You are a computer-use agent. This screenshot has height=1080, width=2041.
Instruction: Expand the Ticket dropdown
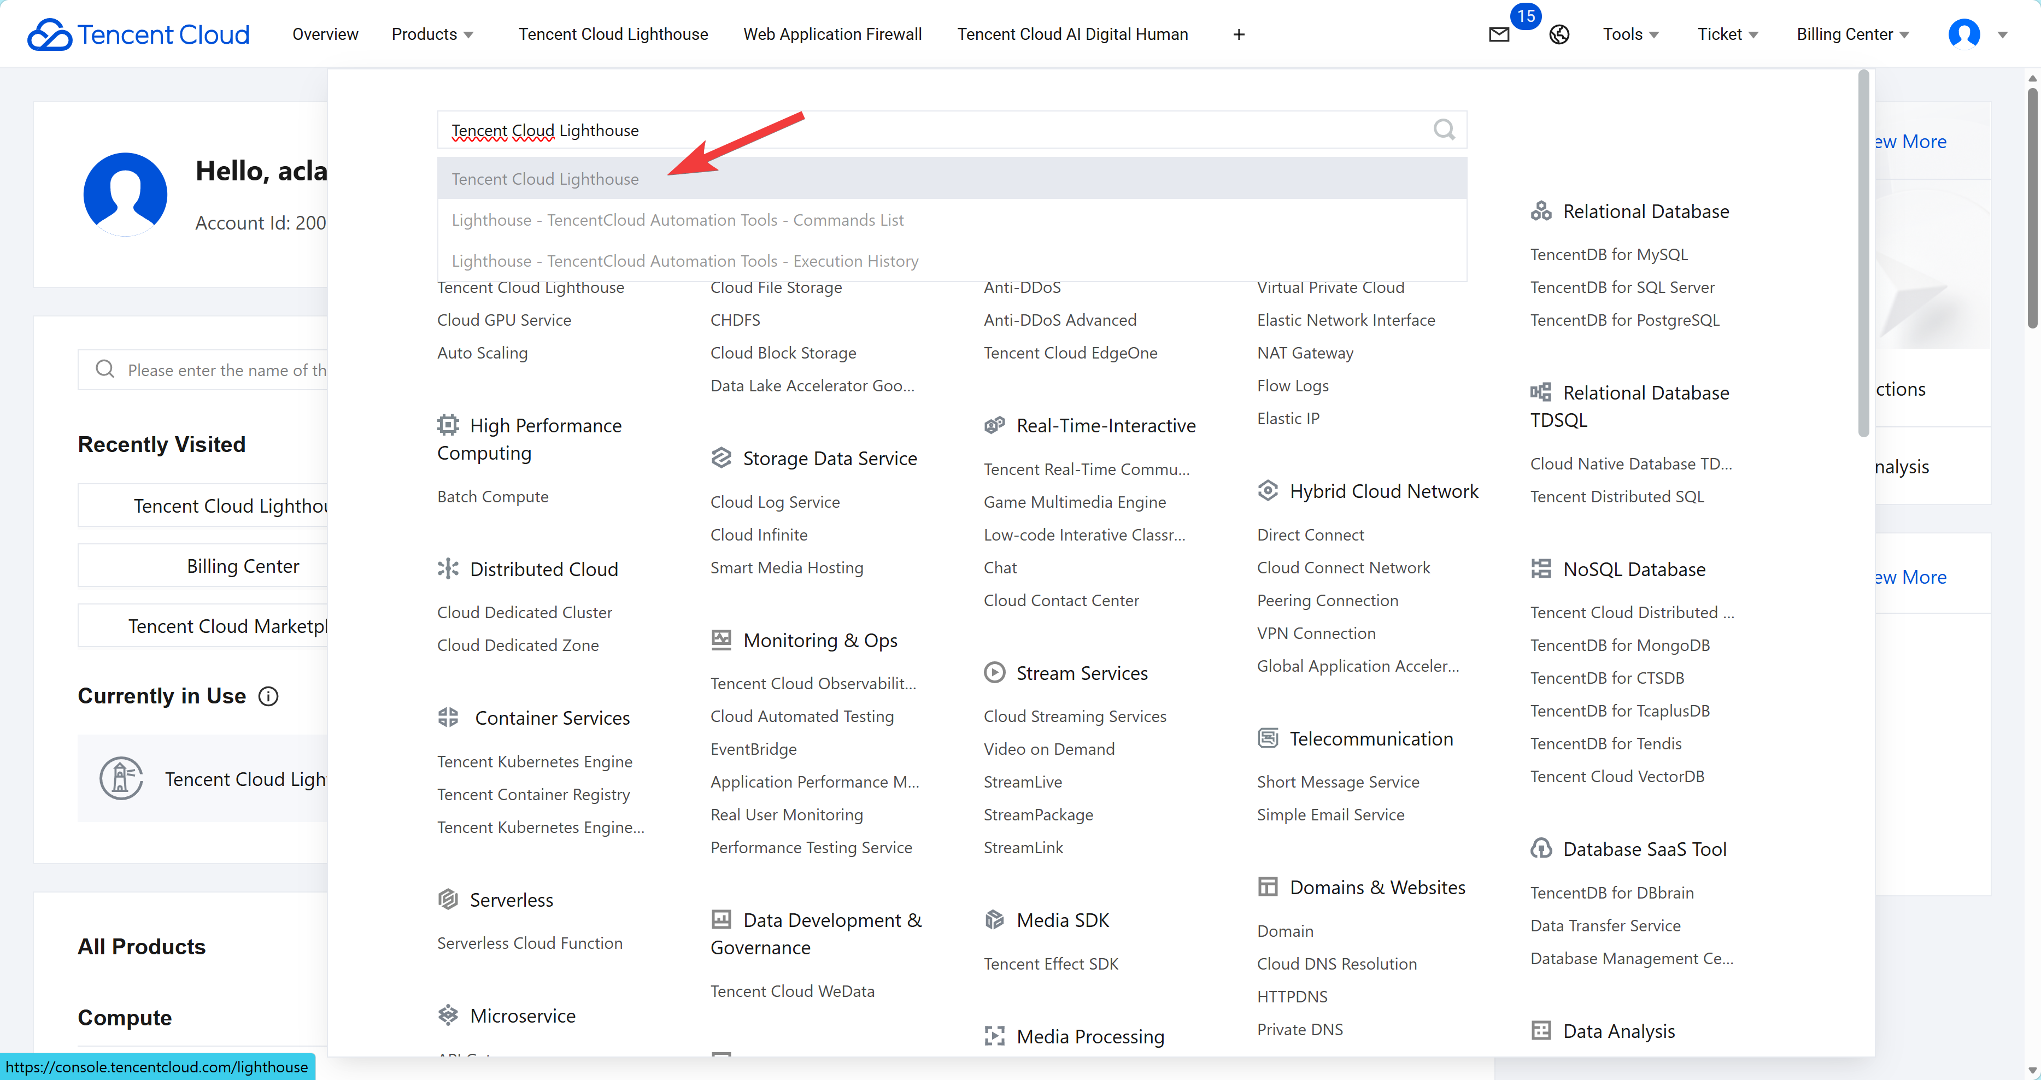point(1728,34)
